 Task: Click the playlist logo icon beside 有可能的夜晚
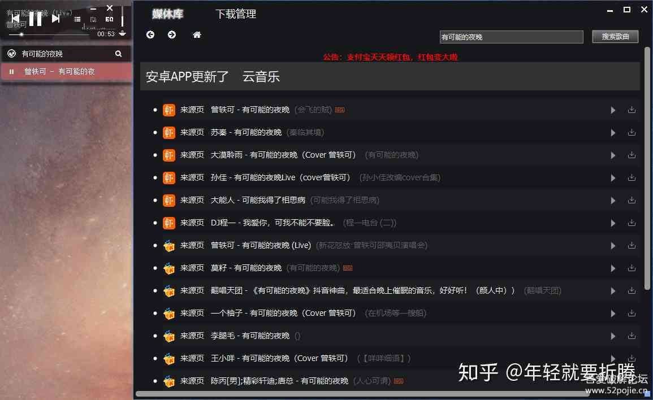coord(12,53)
